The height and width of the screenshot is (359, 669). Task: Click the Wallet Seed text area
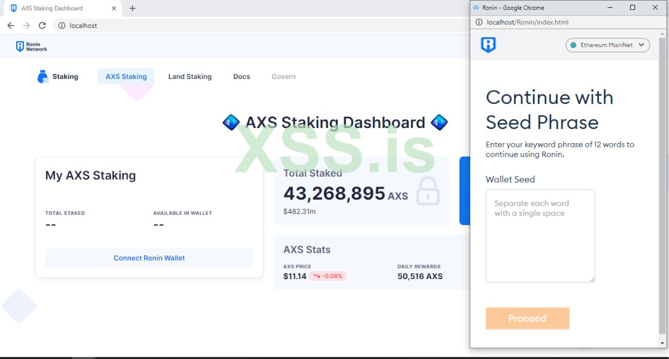pyautogui.click(x=540, y=236)
